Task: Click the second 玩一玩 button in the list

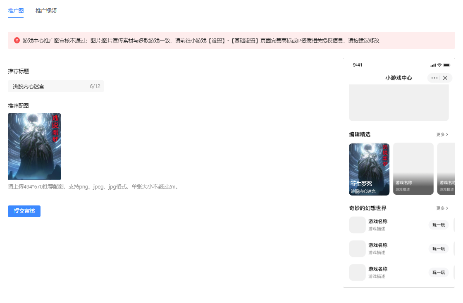Action: click(x=439, y=249)
